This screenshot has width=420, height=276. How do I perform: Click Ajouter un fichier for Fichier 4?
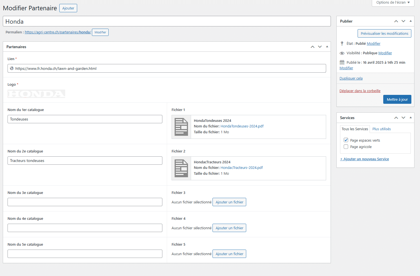229,228
